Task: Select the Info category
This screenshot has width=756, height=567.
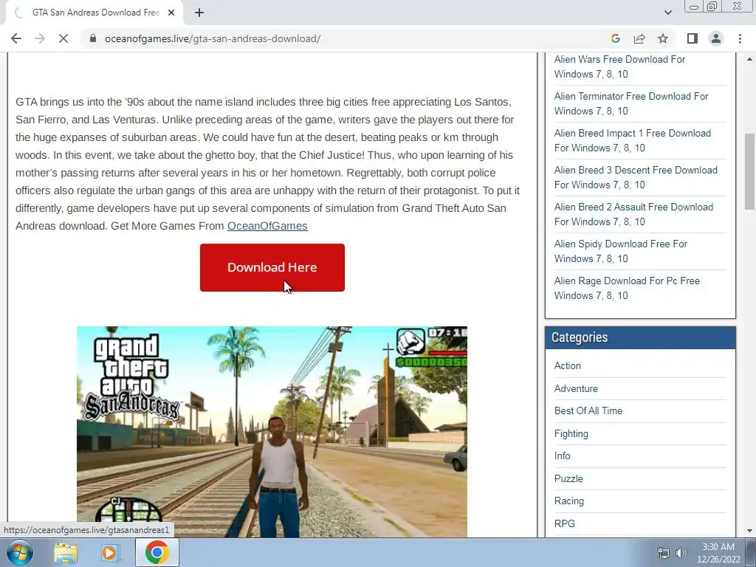Action: tap(562, 456)
